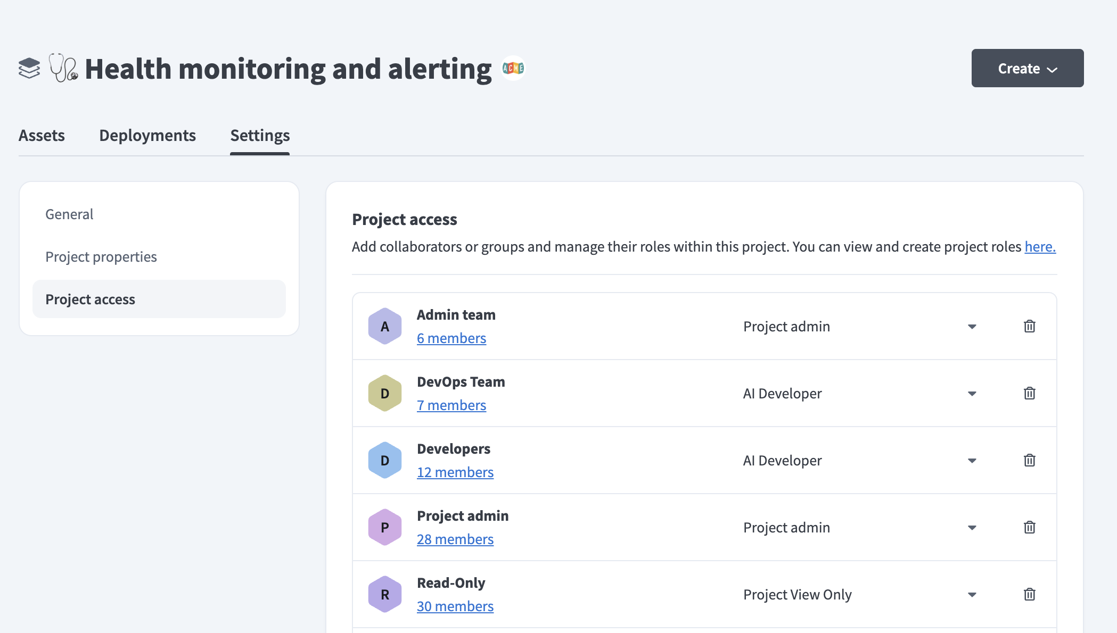Click trash icon for Developers group
Viewport: 1117px width, 633px height.
point(1029,460)
